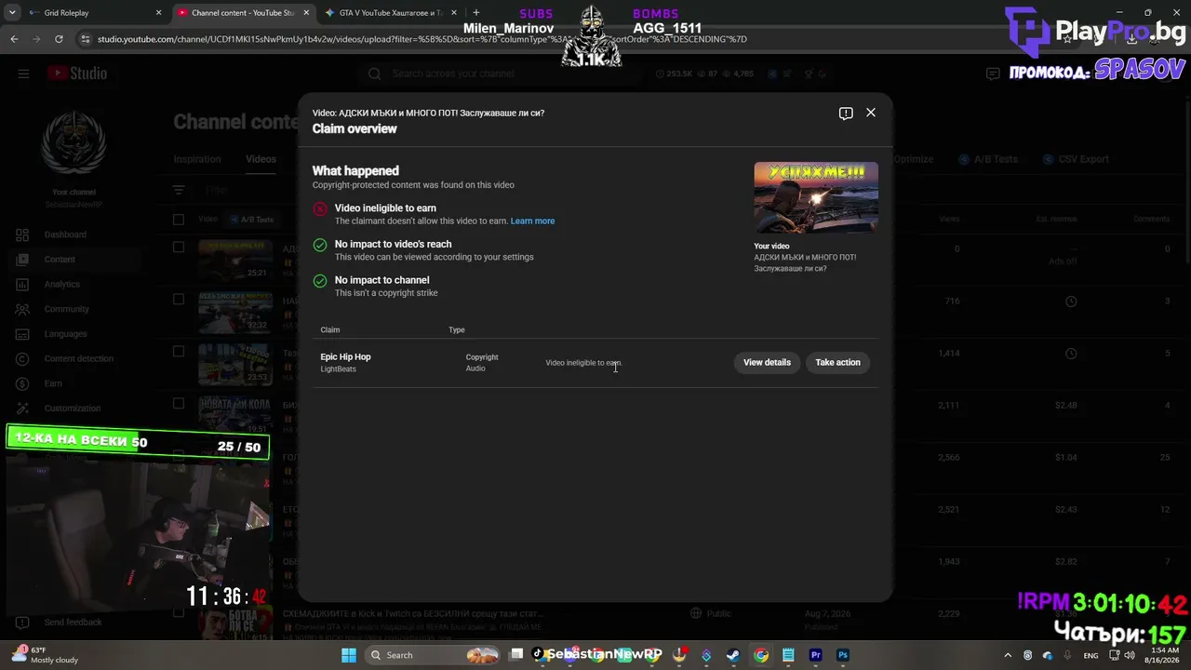Image resolution: width=1191 pixels, height=670 pixels.
Task: Open the 25:21 video thumbnail in the list
Action: pyautogui.click(x=235, y=261)
